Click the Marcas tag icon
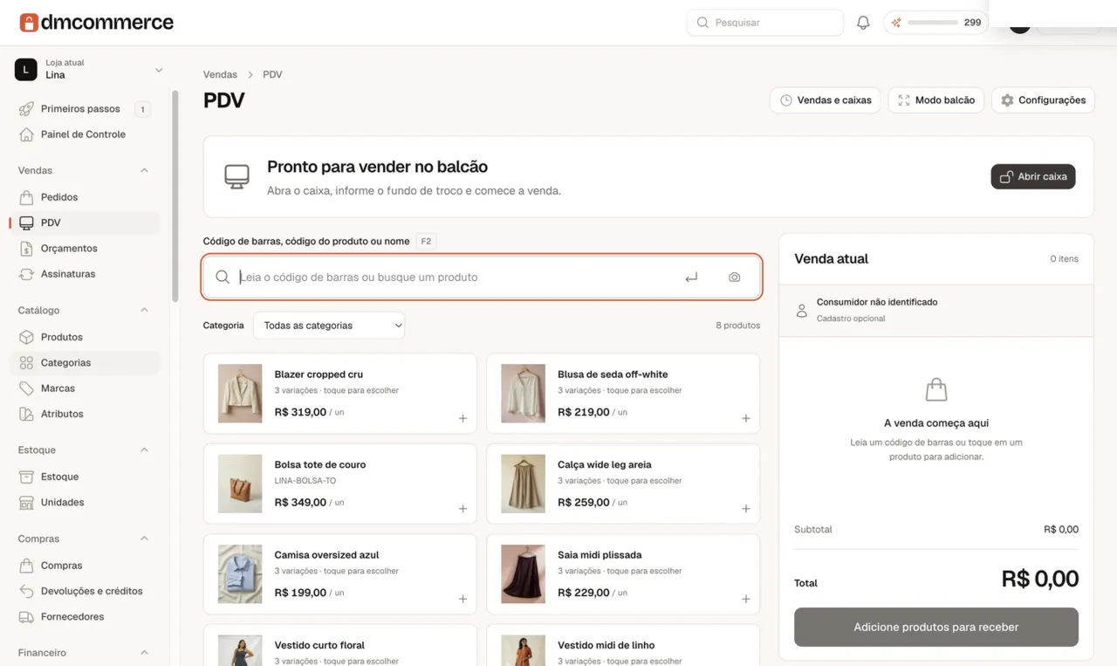The width and height of the screenshot is (1117, 666). pyautogui.click(x=26, y=388)
